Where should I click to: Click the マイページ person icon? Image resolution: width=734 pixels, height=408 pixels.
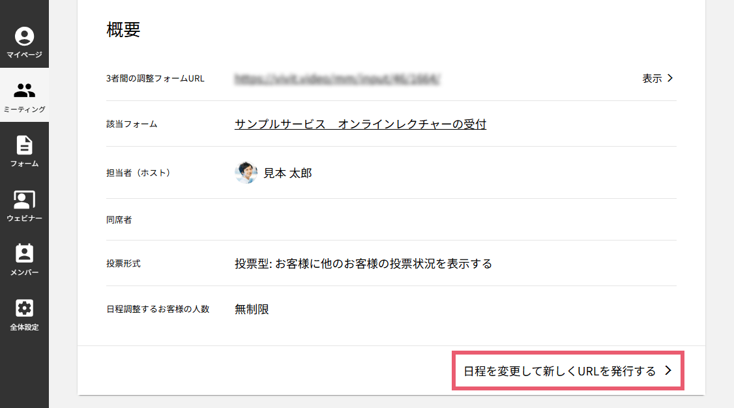pyautogui.click(x=24, y=36)
